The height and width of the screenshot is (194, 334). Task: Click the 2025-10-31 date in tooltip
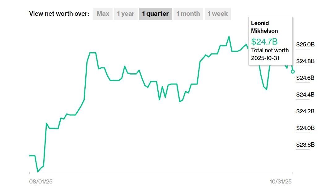[x=265, y=58]
